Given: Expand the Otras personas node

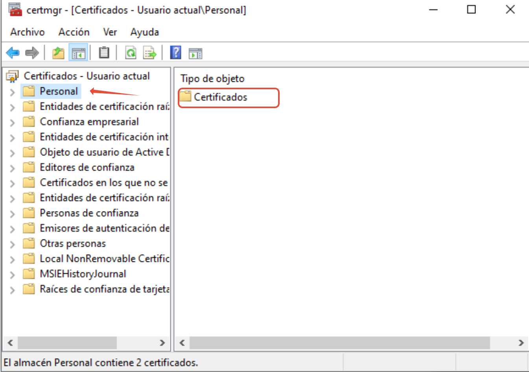Looking at the screenshot, I should 12,244.
